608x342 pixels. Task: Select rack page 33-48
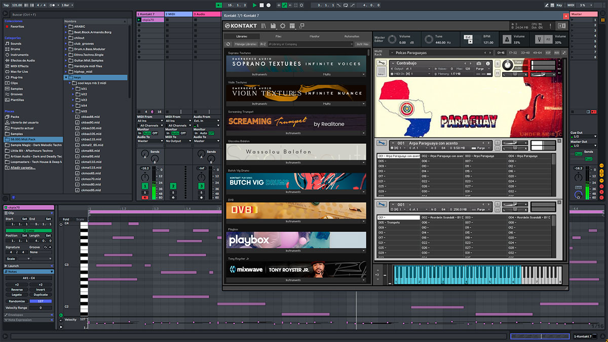tap(525, 53)
